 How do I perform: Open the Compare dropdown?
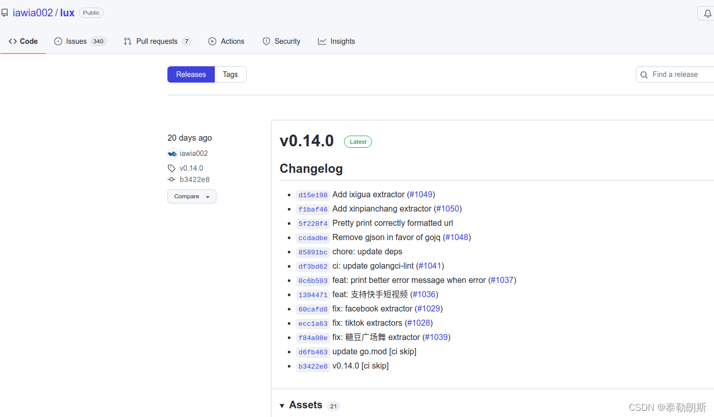pyautogui.click(x=192, y=196)
